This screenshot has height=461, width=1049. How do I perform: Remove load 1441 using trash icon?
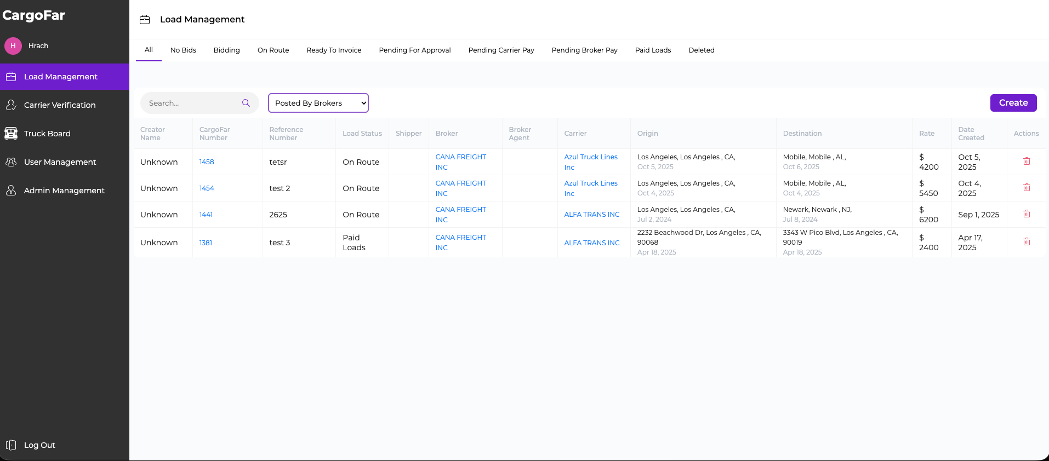click(1027, 214)
